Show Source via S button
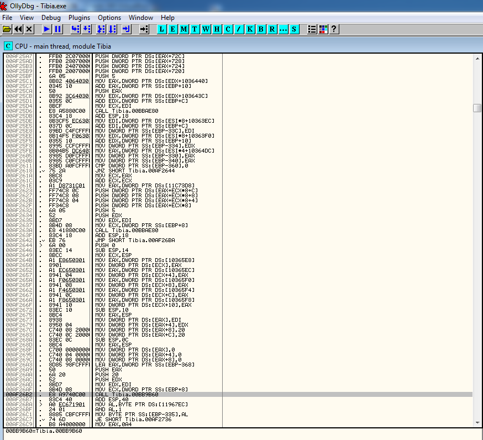The image size is (483, 440). [294, 29]
